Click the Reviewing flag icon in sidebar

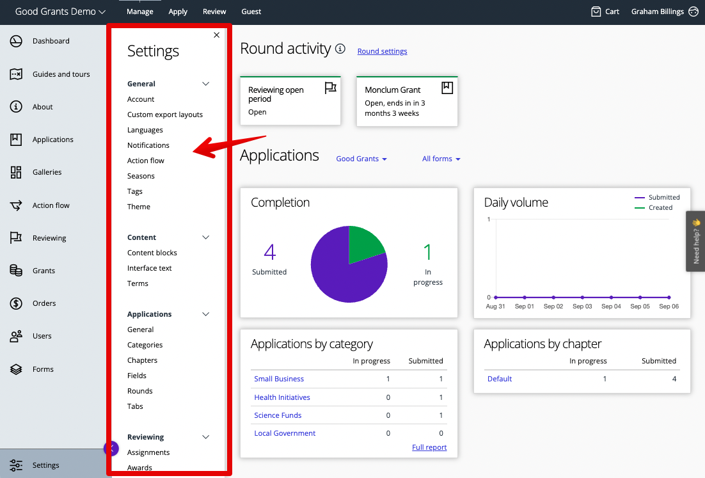point(16,238)
